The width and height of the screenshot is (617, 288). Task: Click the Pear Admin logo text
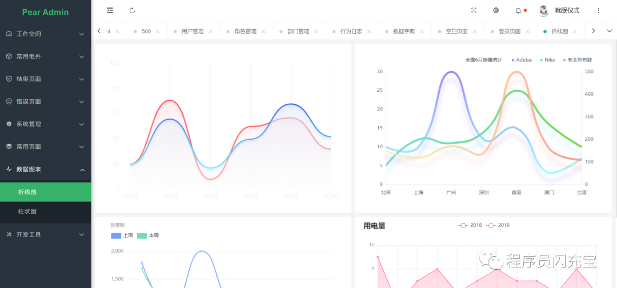pyautogui.click(x=45, y=12)
